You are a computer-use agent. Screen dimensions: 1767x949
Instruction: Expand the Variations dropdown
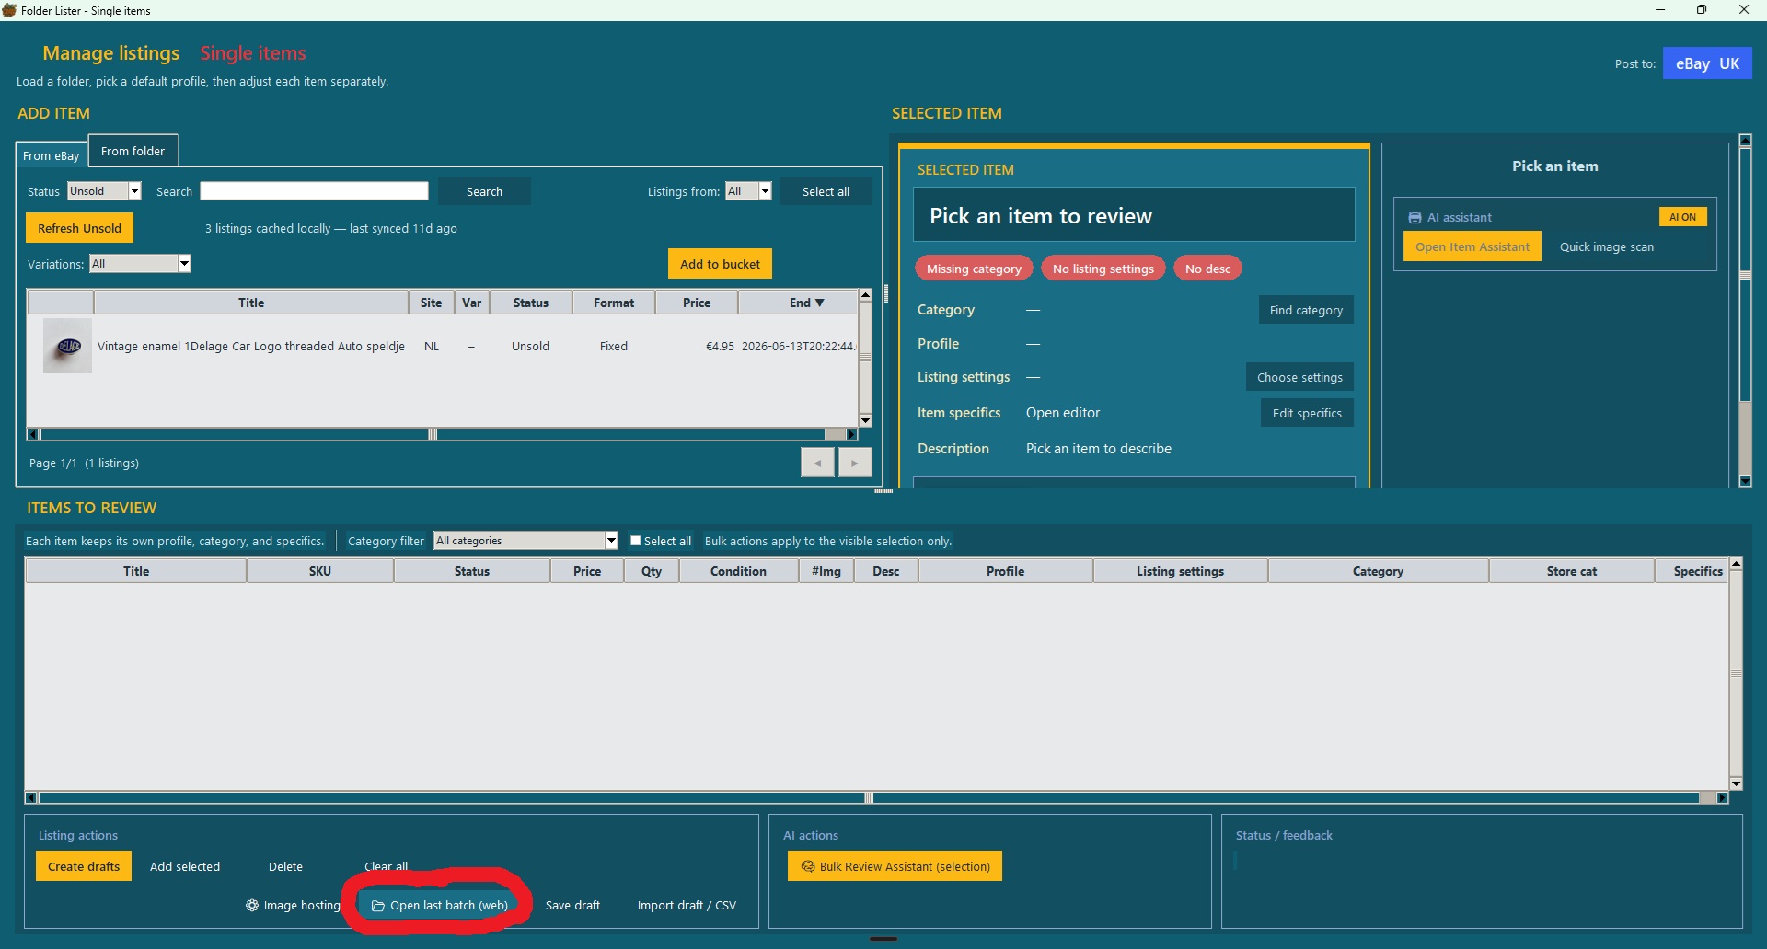[x=140, y=264]
